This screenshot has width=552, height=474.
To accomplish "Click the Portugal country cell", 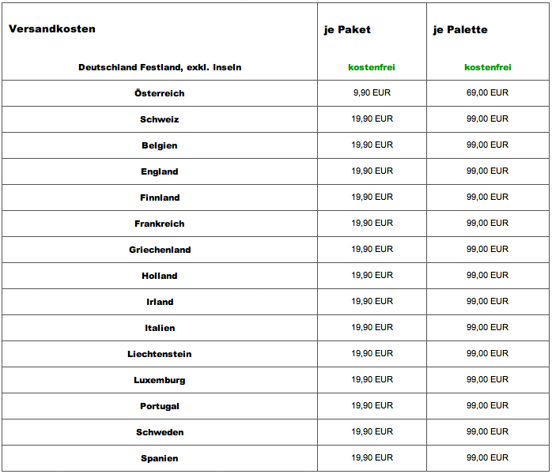I will (x=160, y=406).
